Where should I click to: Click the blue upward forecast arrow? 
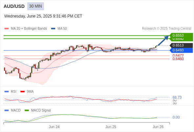point(163,41)
